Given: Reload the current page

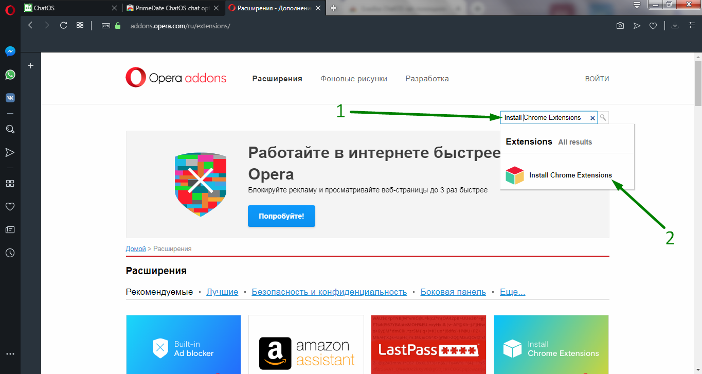Looking at the screenshot, I should (x=63, y=25).
